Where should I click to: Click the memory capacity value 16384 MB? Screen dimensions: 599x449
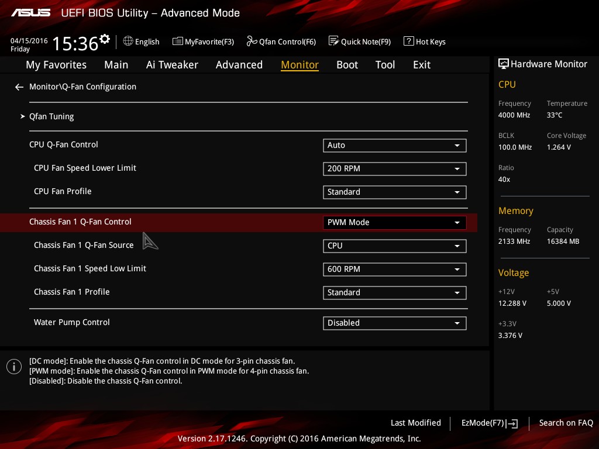point(563,241)
